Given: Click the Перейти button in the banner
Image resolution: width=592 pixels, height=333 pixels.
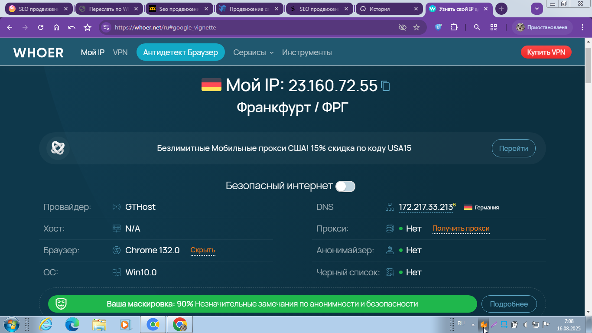Looking at the screenshot, I should coord(514,148).
